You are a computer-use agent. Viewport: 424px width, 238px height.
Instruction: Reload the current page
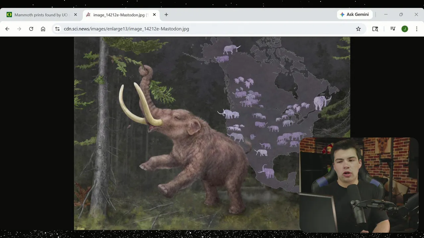click(31, 29)
